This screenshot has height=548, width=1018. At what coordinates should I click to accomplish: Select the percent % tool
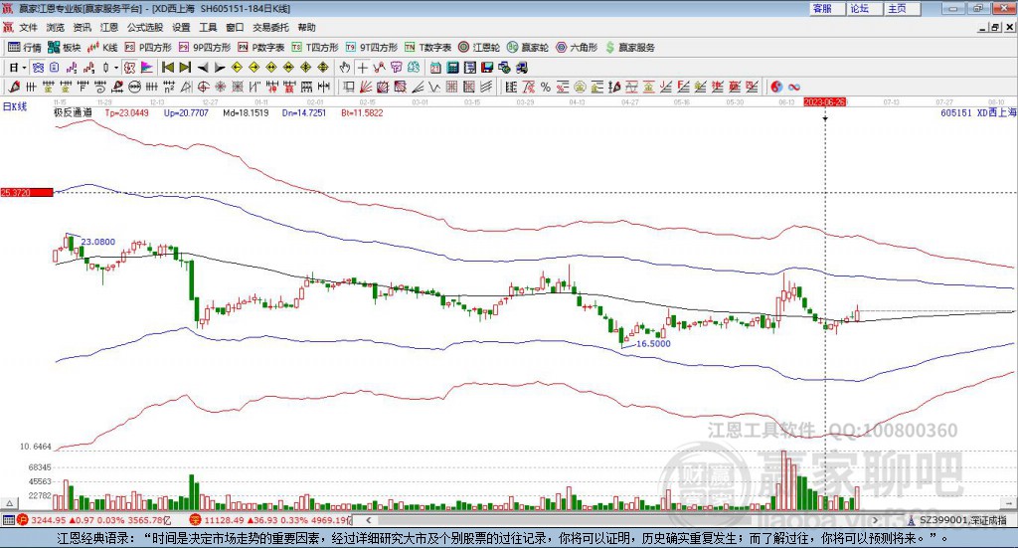click(546, 87)
